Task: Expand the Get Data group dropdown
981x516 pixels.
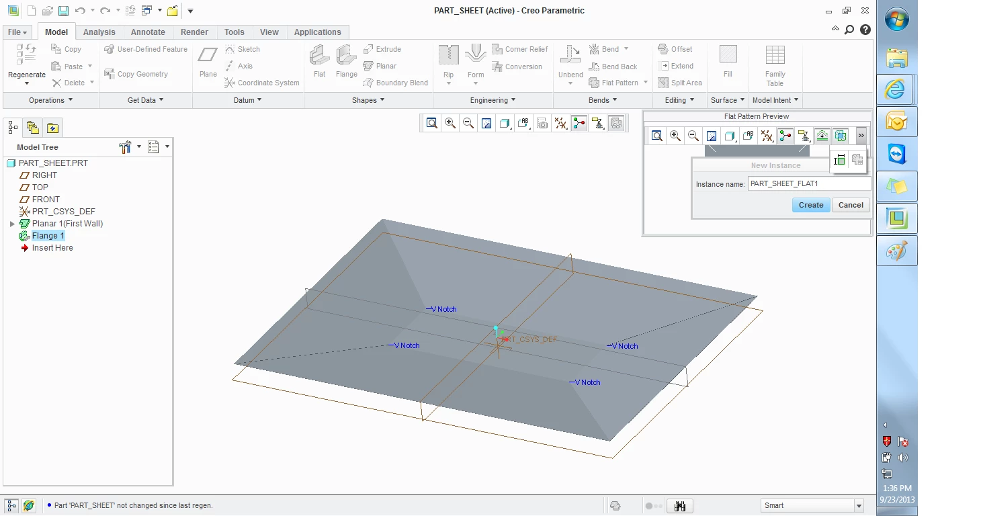Action: click(146, 100)
